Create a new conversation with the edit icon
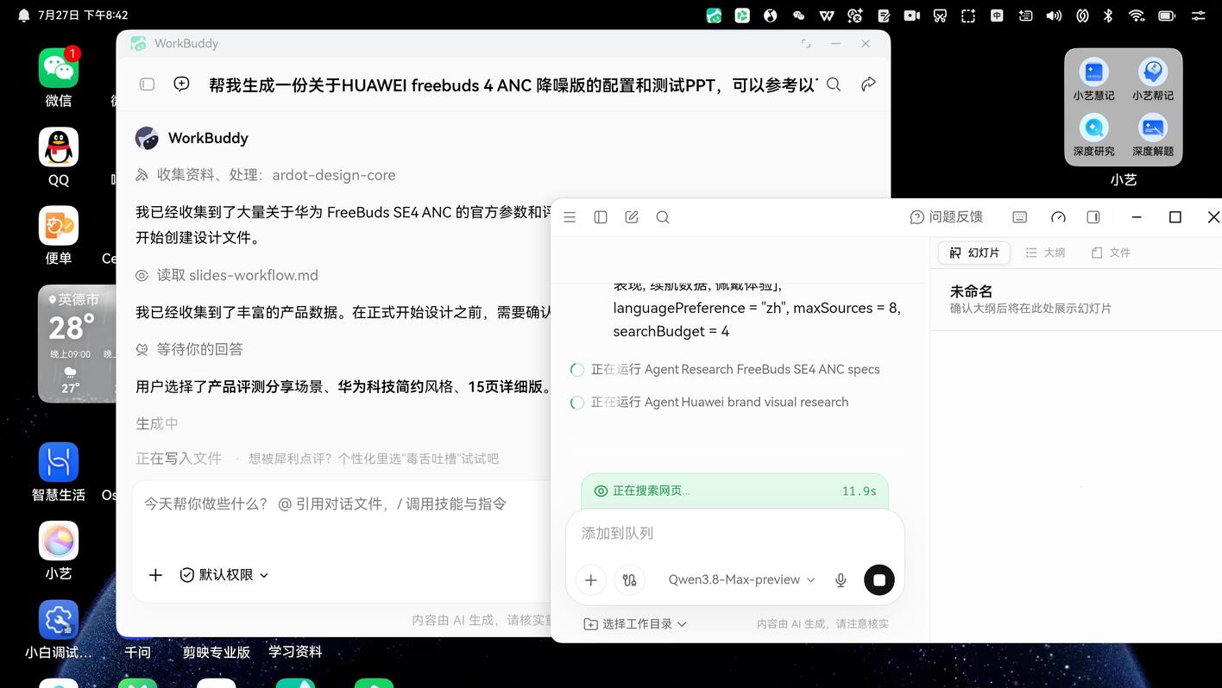The image size is (1222, 688). point(632,217)
